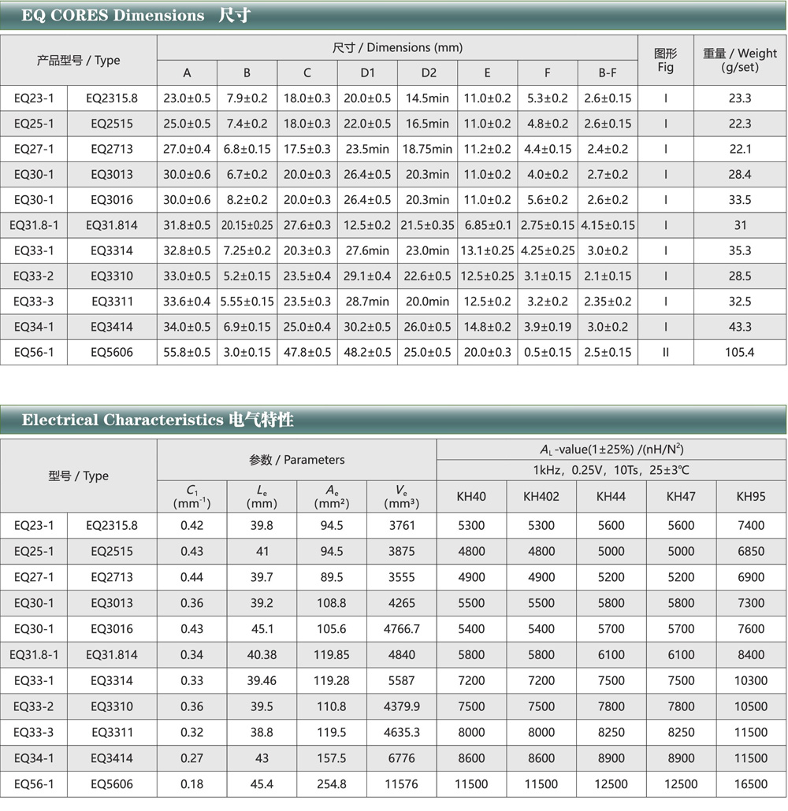Image resolution: width=788 pixels, height=811 pixels.
Task: Select the '18.75min' D2 cell
Action: click(x=428, y=149)
